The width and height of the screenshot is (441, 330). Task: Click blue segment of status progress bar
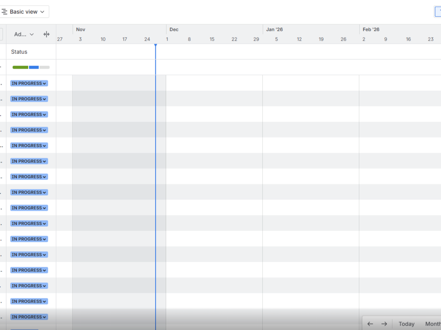tap(34, 67)
